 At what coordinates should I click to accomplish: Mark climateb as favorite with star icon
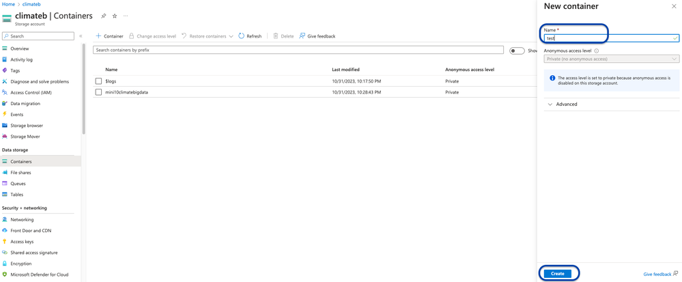point(115,16)
